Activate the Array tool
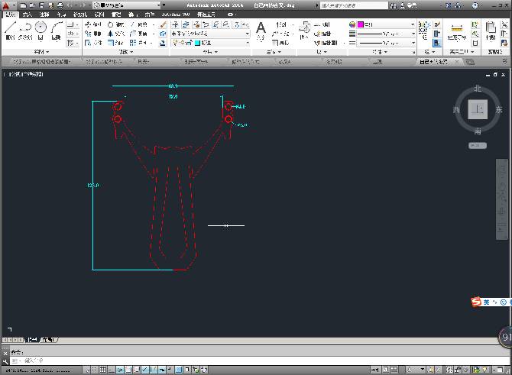512x375 pixels. click(138, 43)
